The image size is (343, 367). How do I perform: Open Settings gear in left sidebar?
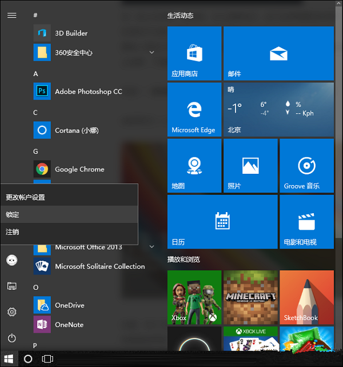click(11, 312)
